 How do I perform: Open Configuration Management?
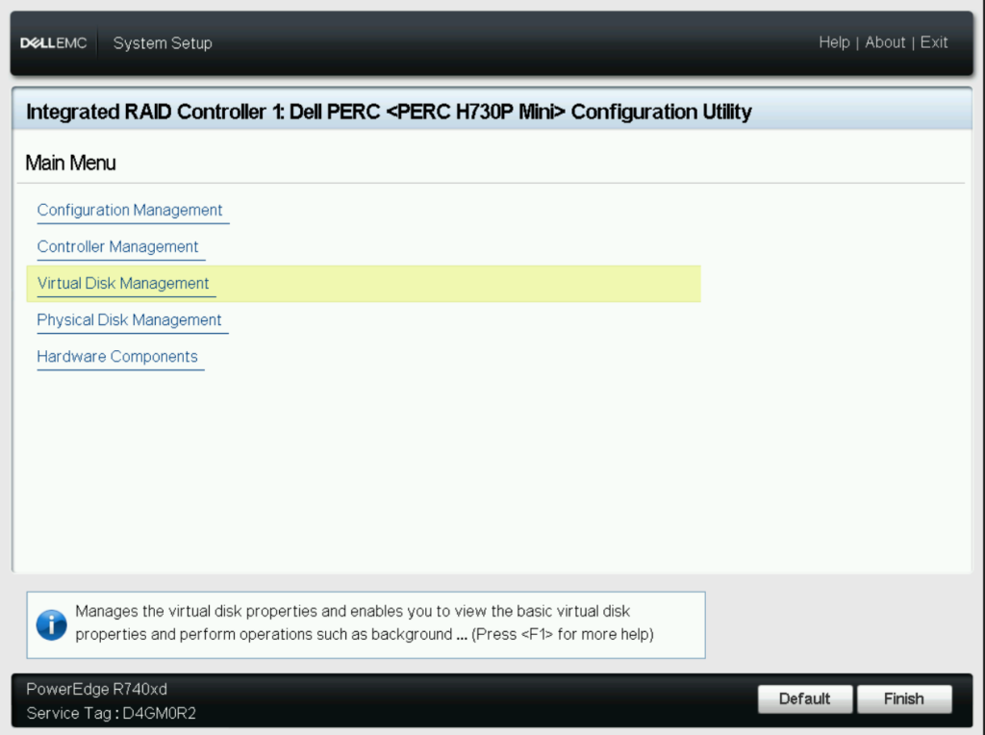[130, 211]
